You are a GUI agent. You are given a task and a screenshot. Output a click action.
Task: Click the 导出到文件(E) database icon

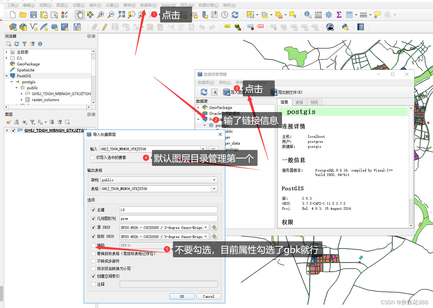click(274, 92)
